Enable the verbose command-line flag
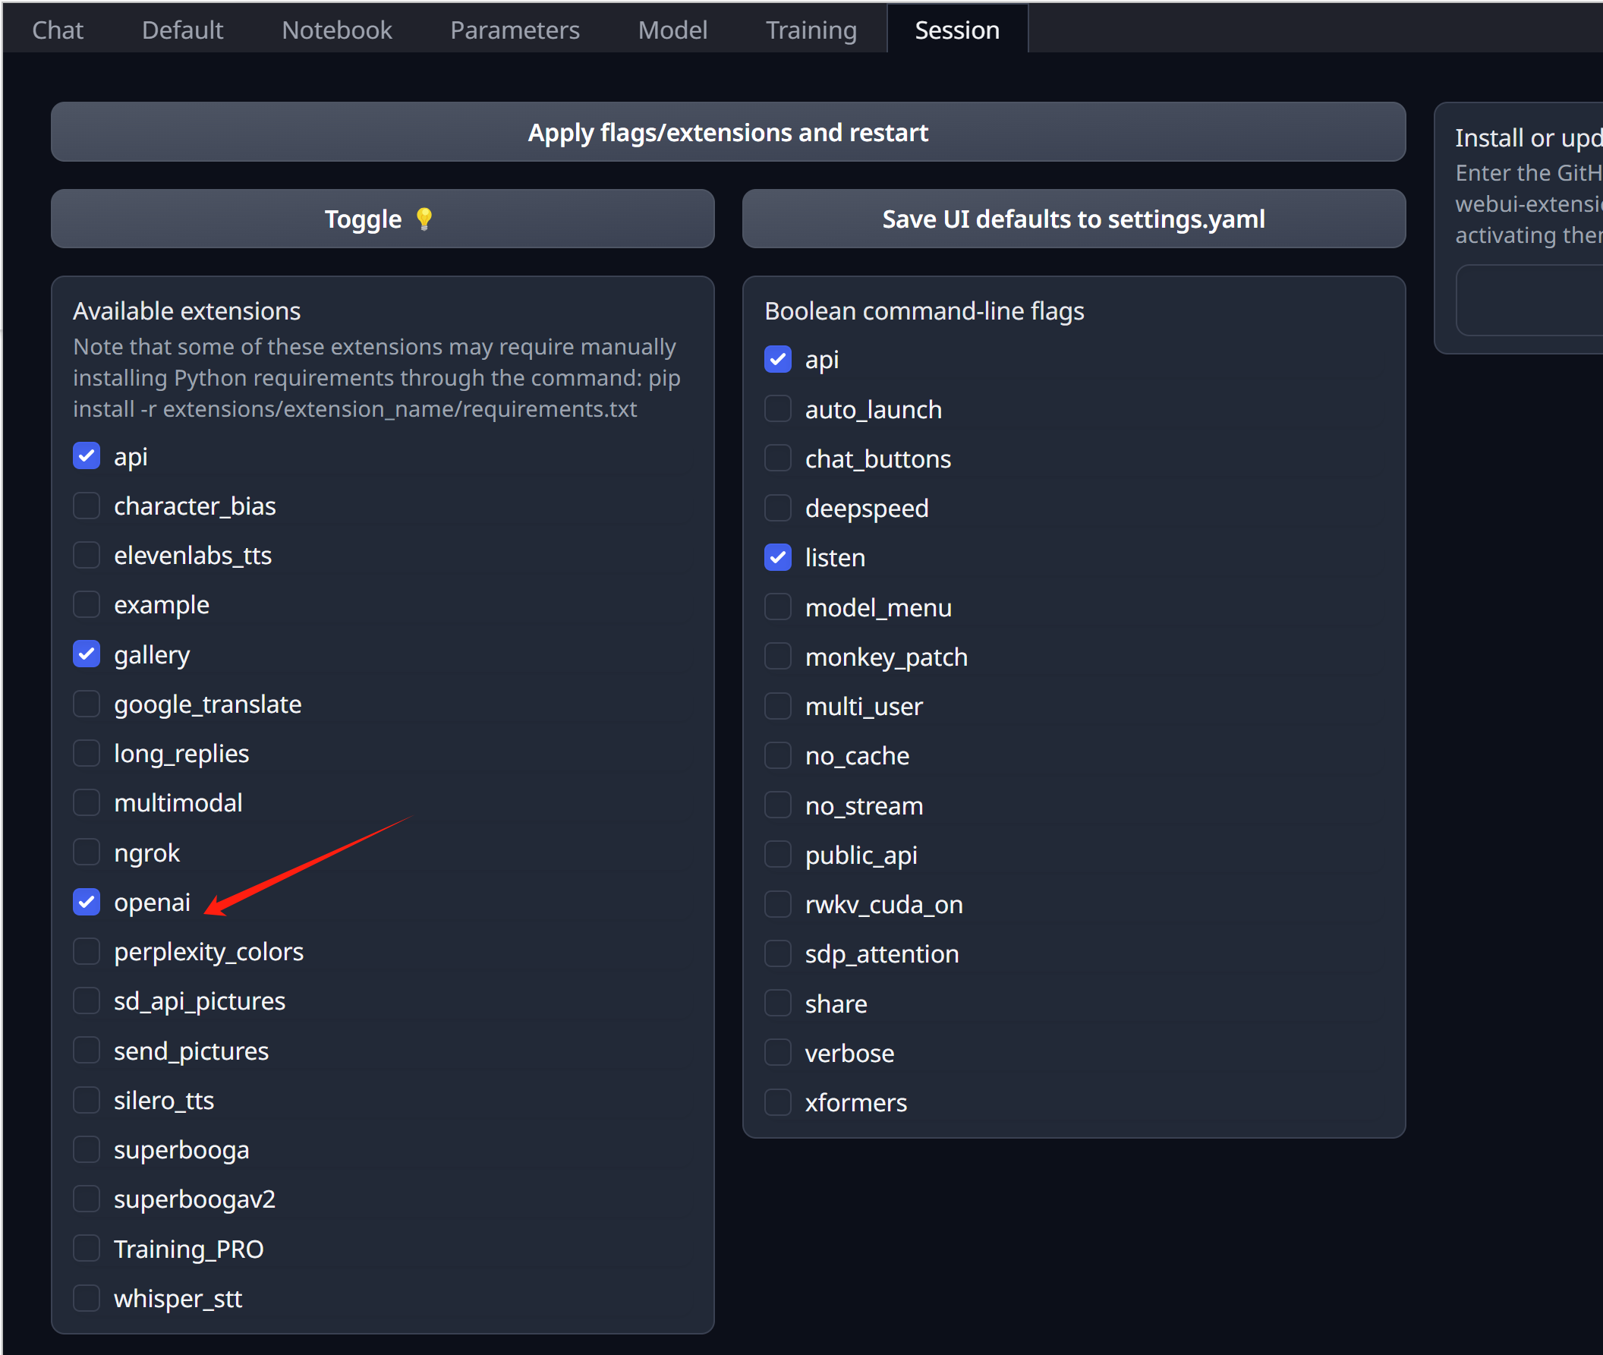Screen dimensions: 1603x1355 pyautogui.click(x=777, y=1053)
